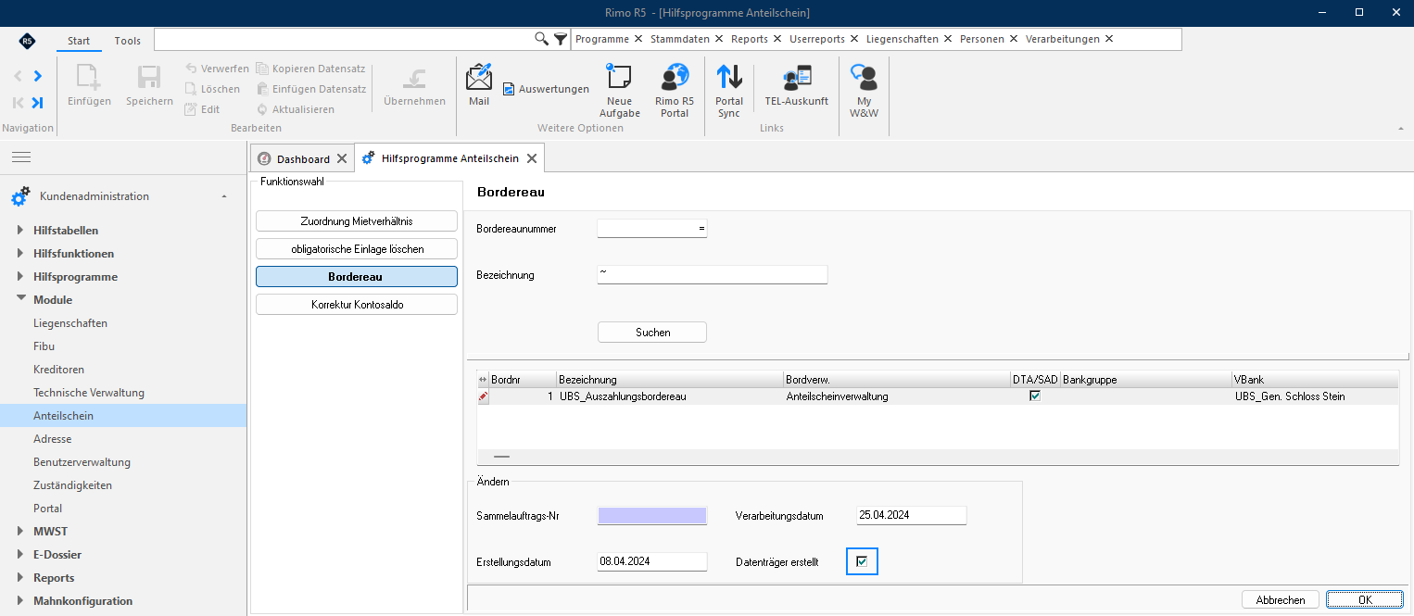Select the Bordereau function button

357,277
